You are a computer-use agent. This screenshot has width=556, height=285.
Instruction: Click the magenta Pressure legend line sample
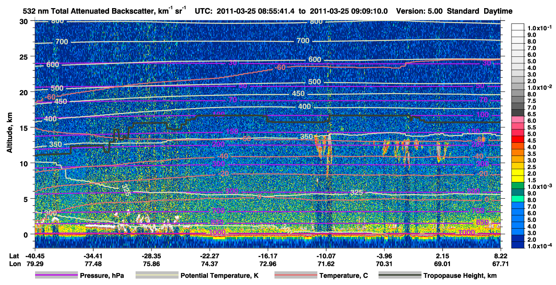pyautogui.click(x=56, y=275)
